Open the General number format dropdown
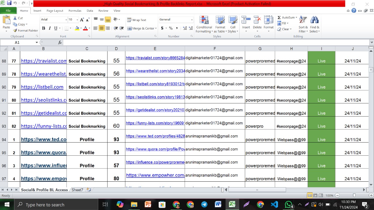This screenshot has width=374, height=210. tap(192, 20)
